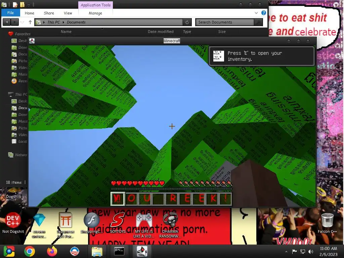Viewport: 344px width, 258px height.
Task: Open MY LIFE IS LIKE A VID... icon
Action: (144, 226)
